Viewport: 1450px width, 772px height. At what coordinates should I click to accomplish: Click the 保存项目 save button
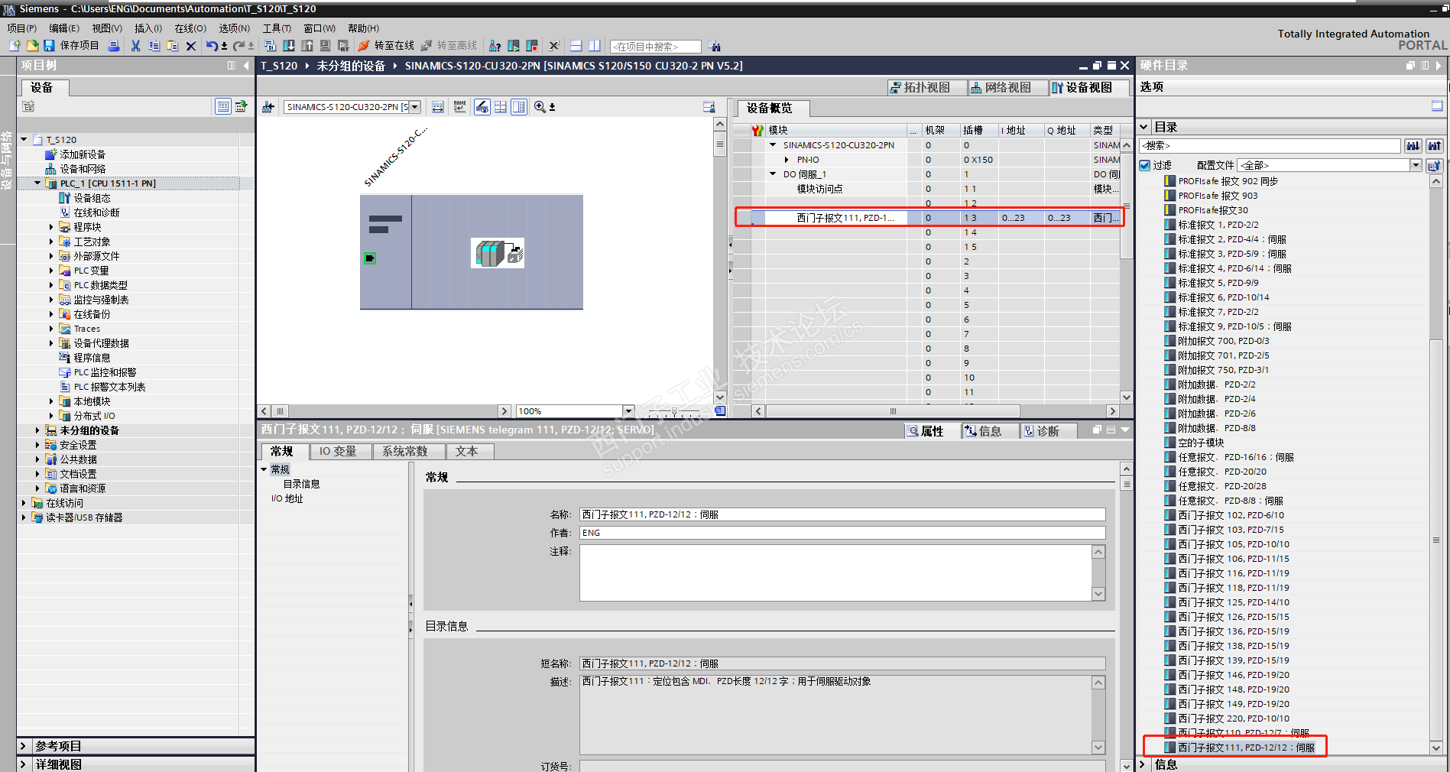[x=71, y=46]
